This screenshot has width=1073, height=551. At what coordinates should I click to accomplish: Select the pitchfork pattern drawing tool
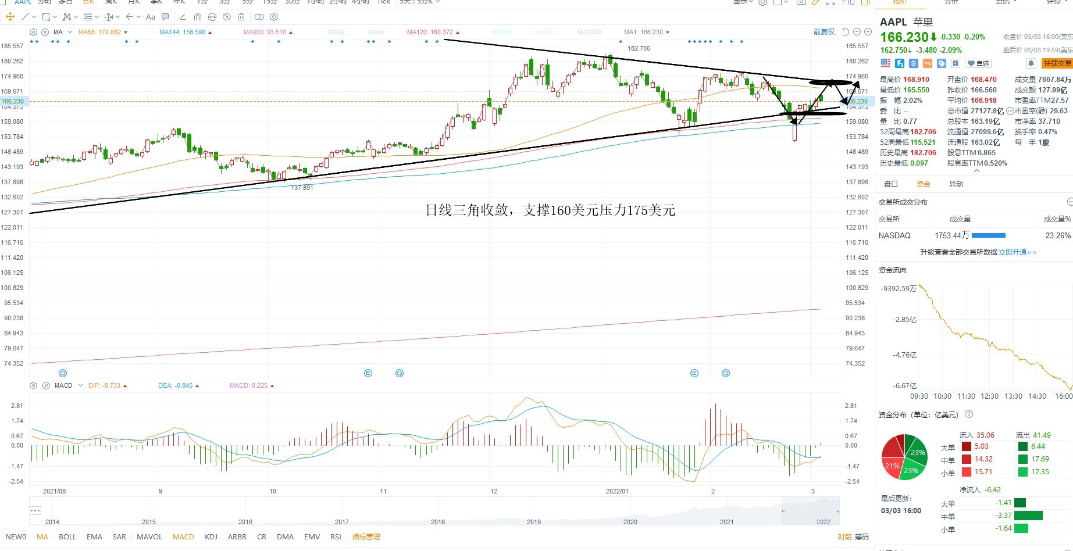click(x=67, y=17)
